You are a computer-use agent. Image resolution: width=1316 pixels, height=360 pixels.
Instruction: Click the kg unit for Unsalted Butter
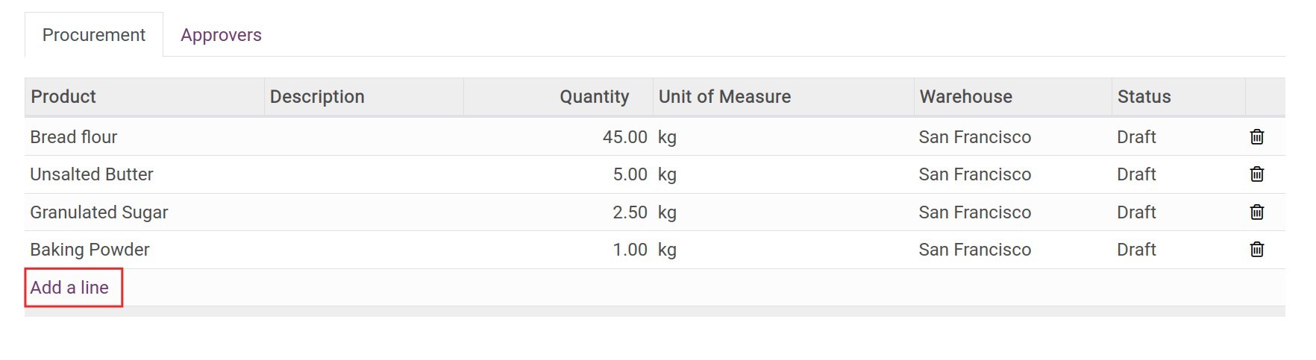click(x=667, y=174)
